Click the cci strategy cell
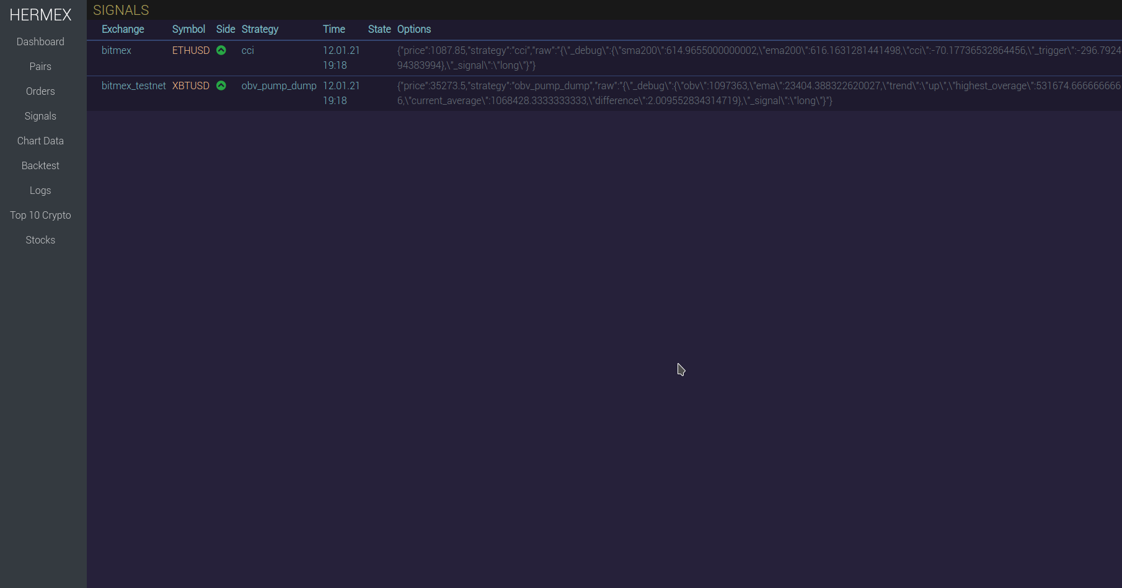1122x588 pixels. [248, 50]
